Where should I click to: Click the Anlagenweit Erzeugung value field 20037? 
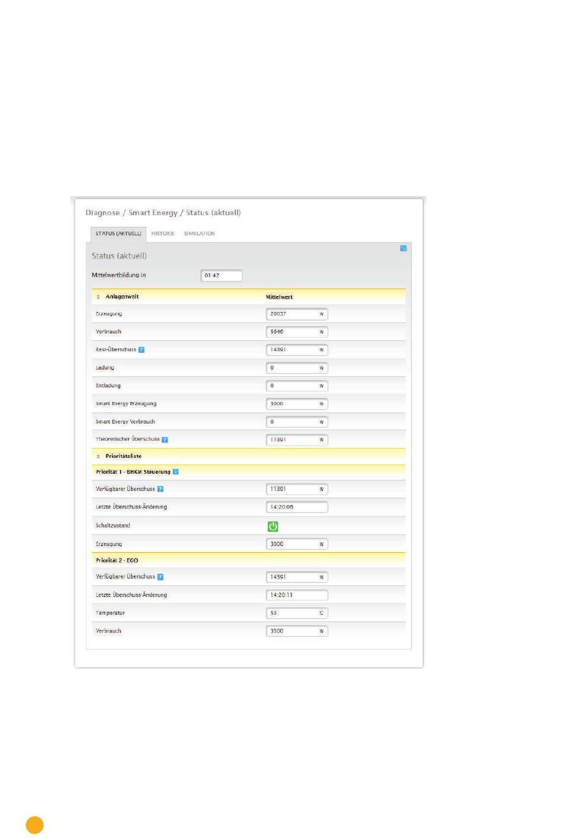pos(297,314)
